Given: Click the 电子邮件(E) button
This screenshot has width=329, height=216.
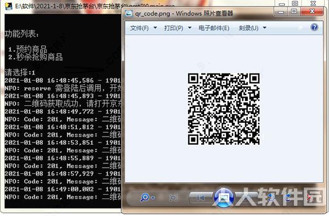Looking at the screenshot, I should coord(214,28).
